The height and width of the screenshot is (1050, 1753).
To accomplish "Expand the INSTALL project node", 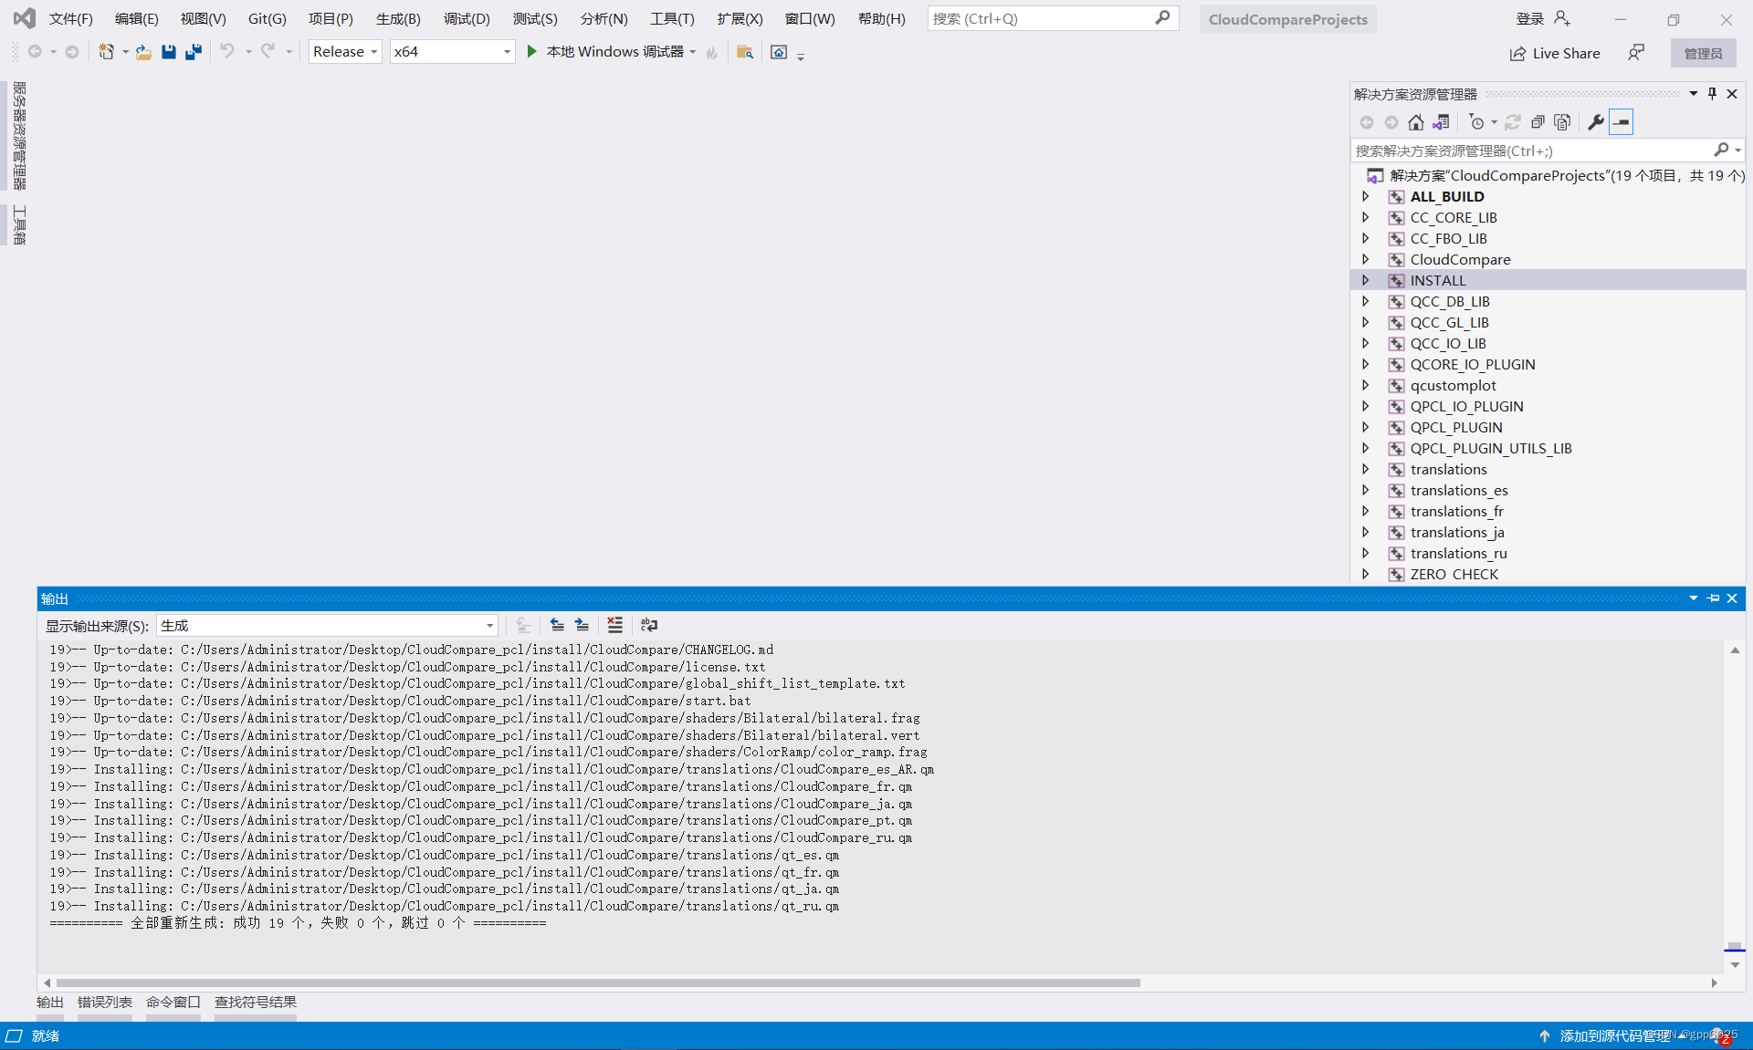I will point(1366,280).
